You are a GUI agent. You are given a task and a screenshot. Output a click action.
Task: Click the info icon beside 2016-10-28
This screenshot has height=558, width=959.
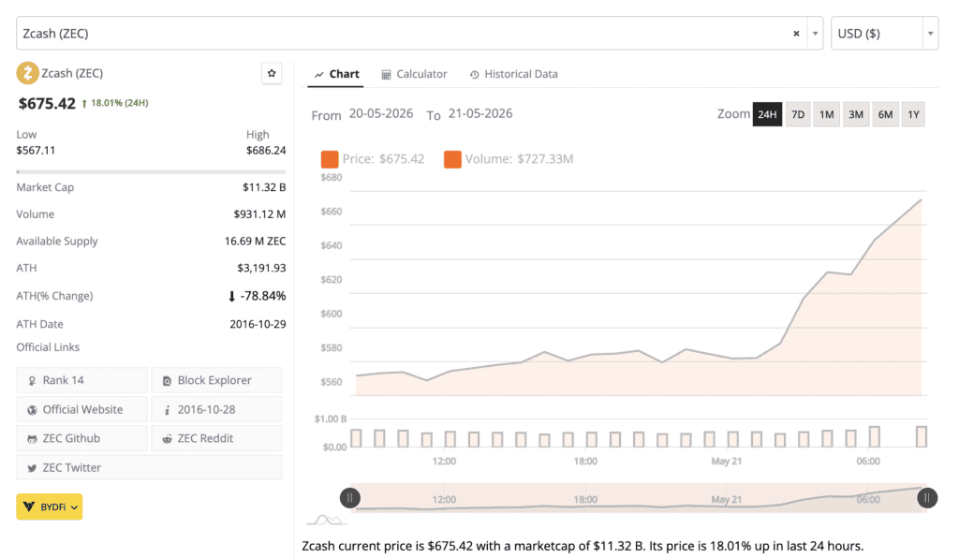pos(167,410)
